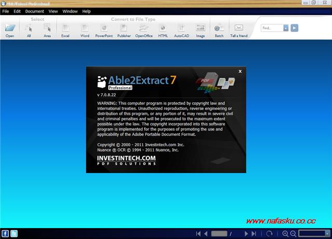Click the INVESTINTECH.COM logo in the dialog

click(127, 160)
